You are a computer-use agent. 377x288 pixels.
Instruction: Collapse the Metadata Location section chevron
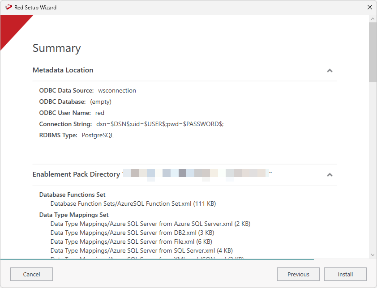pyautogui.click(x=330, y=71)
